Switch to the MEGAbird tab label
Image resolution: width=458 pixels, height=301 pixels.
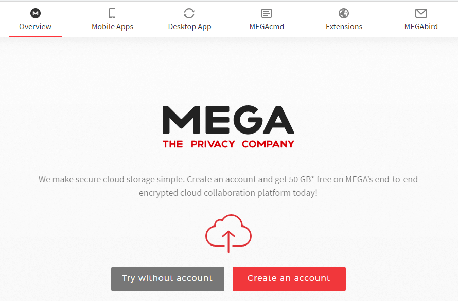(x=421, y=27)
